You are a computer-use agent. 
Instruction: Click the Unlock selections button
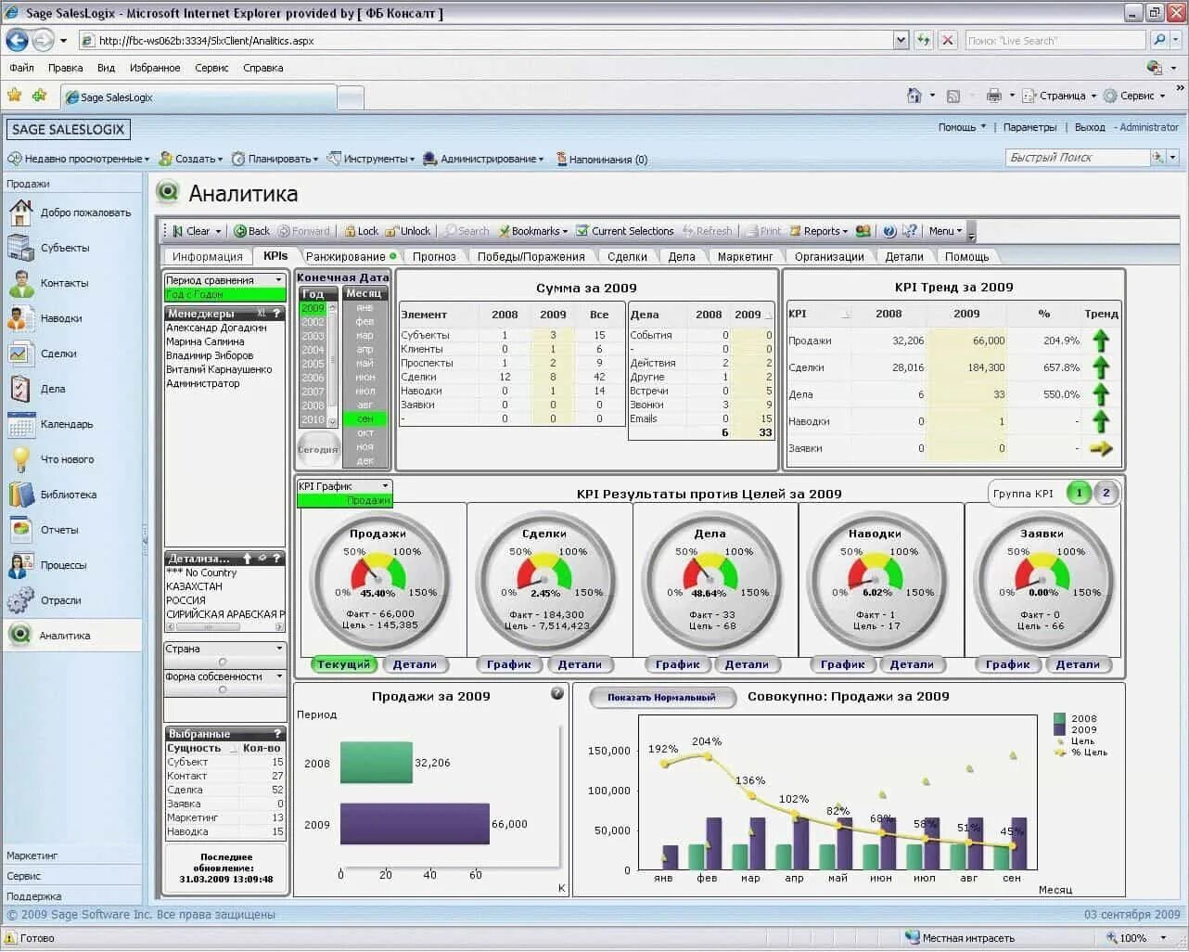click(408, 232)
